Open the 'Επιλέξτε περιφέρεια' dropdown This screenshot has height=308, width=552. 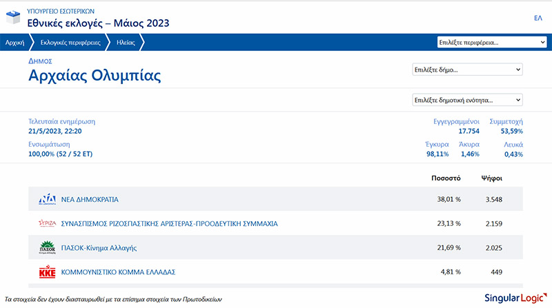pyautogui.click(x=492, y=43)
